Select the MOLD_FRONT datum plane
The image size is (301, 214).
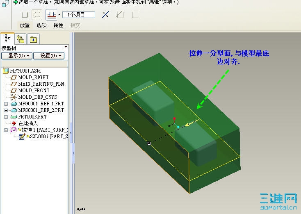[x=34, y=91]
